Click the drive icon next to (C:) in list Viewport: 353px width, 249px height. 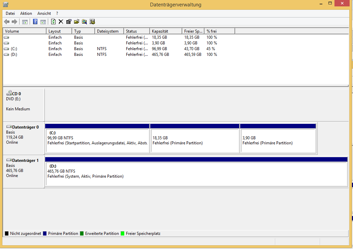tap(6, 49)
